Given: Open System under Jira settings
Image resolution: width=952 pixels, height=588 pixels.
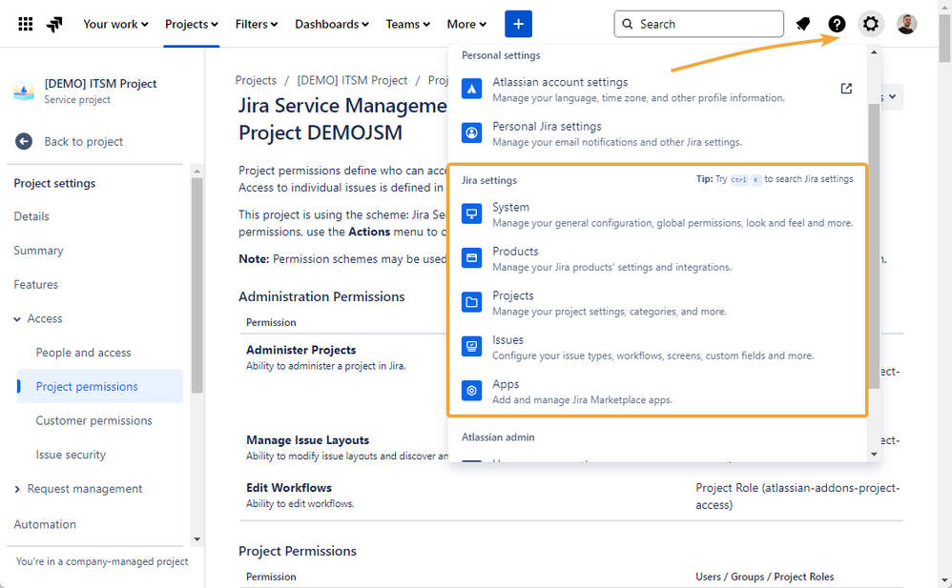Looking at the screenshot, I should pyautogui.click(x=658, y=214).
